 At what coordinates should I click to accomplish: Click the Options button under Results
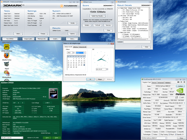72,34
